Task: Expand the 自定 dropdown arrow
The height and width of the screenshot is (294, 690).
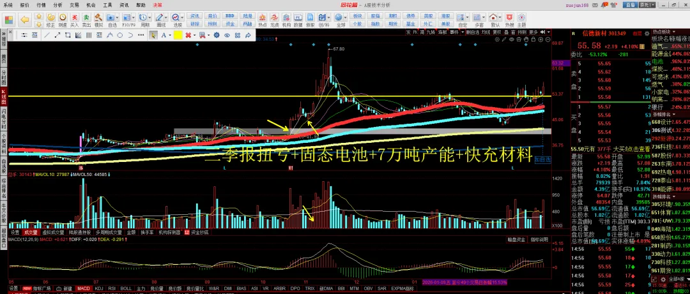Action: tap(468, 17)
